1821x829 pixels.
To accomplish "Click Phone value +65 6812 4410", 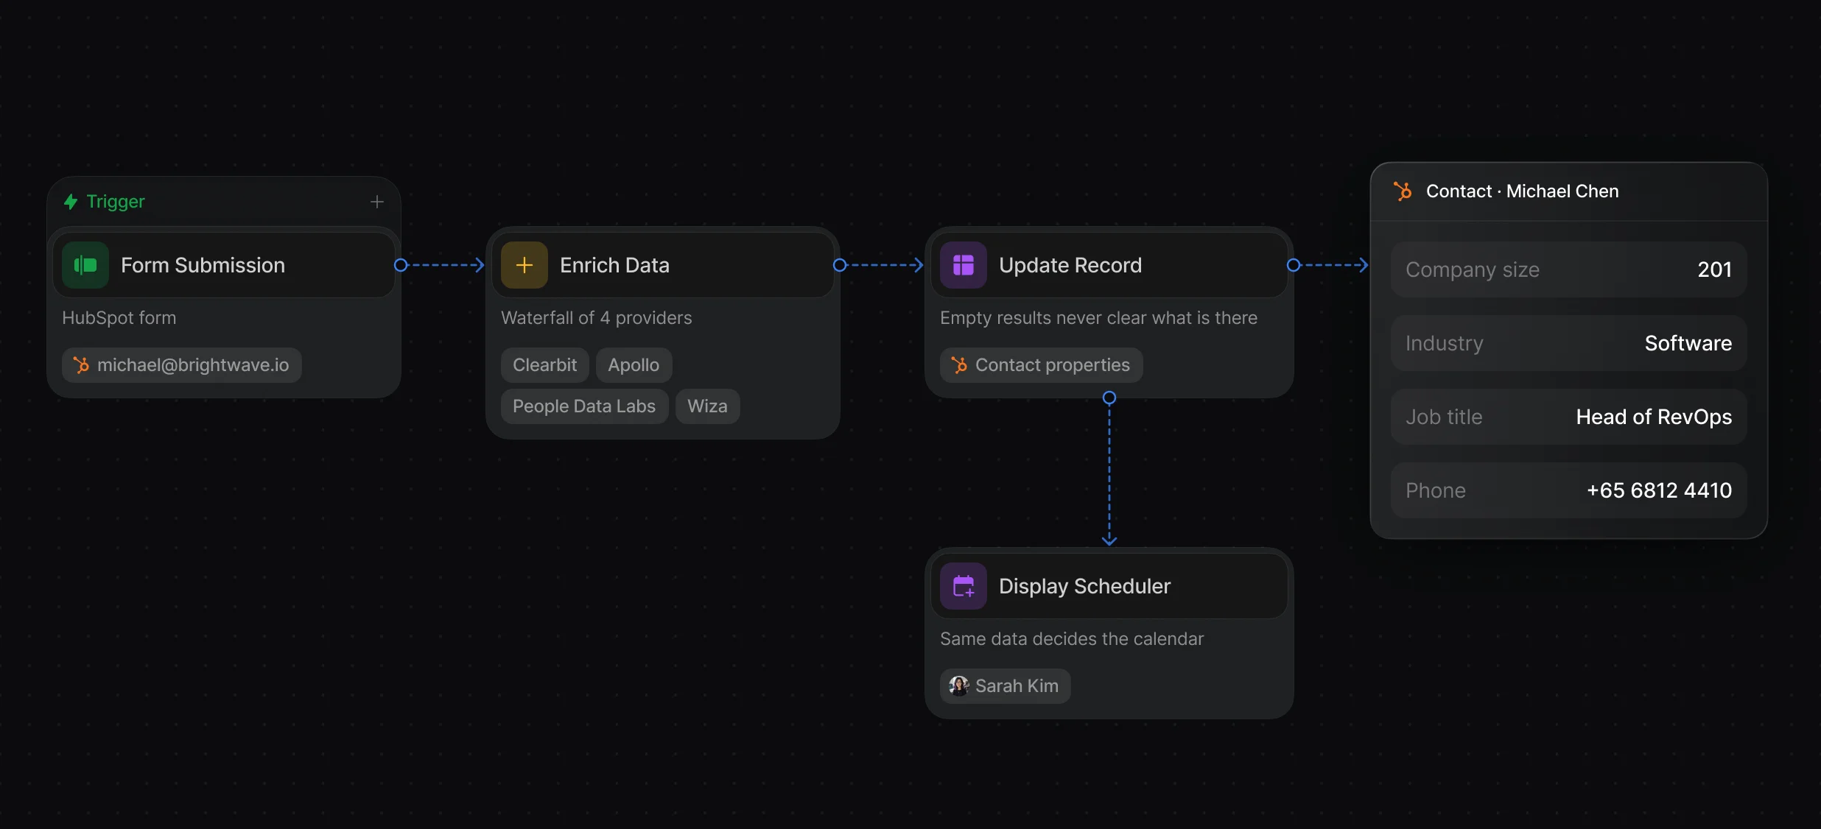I will (x=1659, y=490).
